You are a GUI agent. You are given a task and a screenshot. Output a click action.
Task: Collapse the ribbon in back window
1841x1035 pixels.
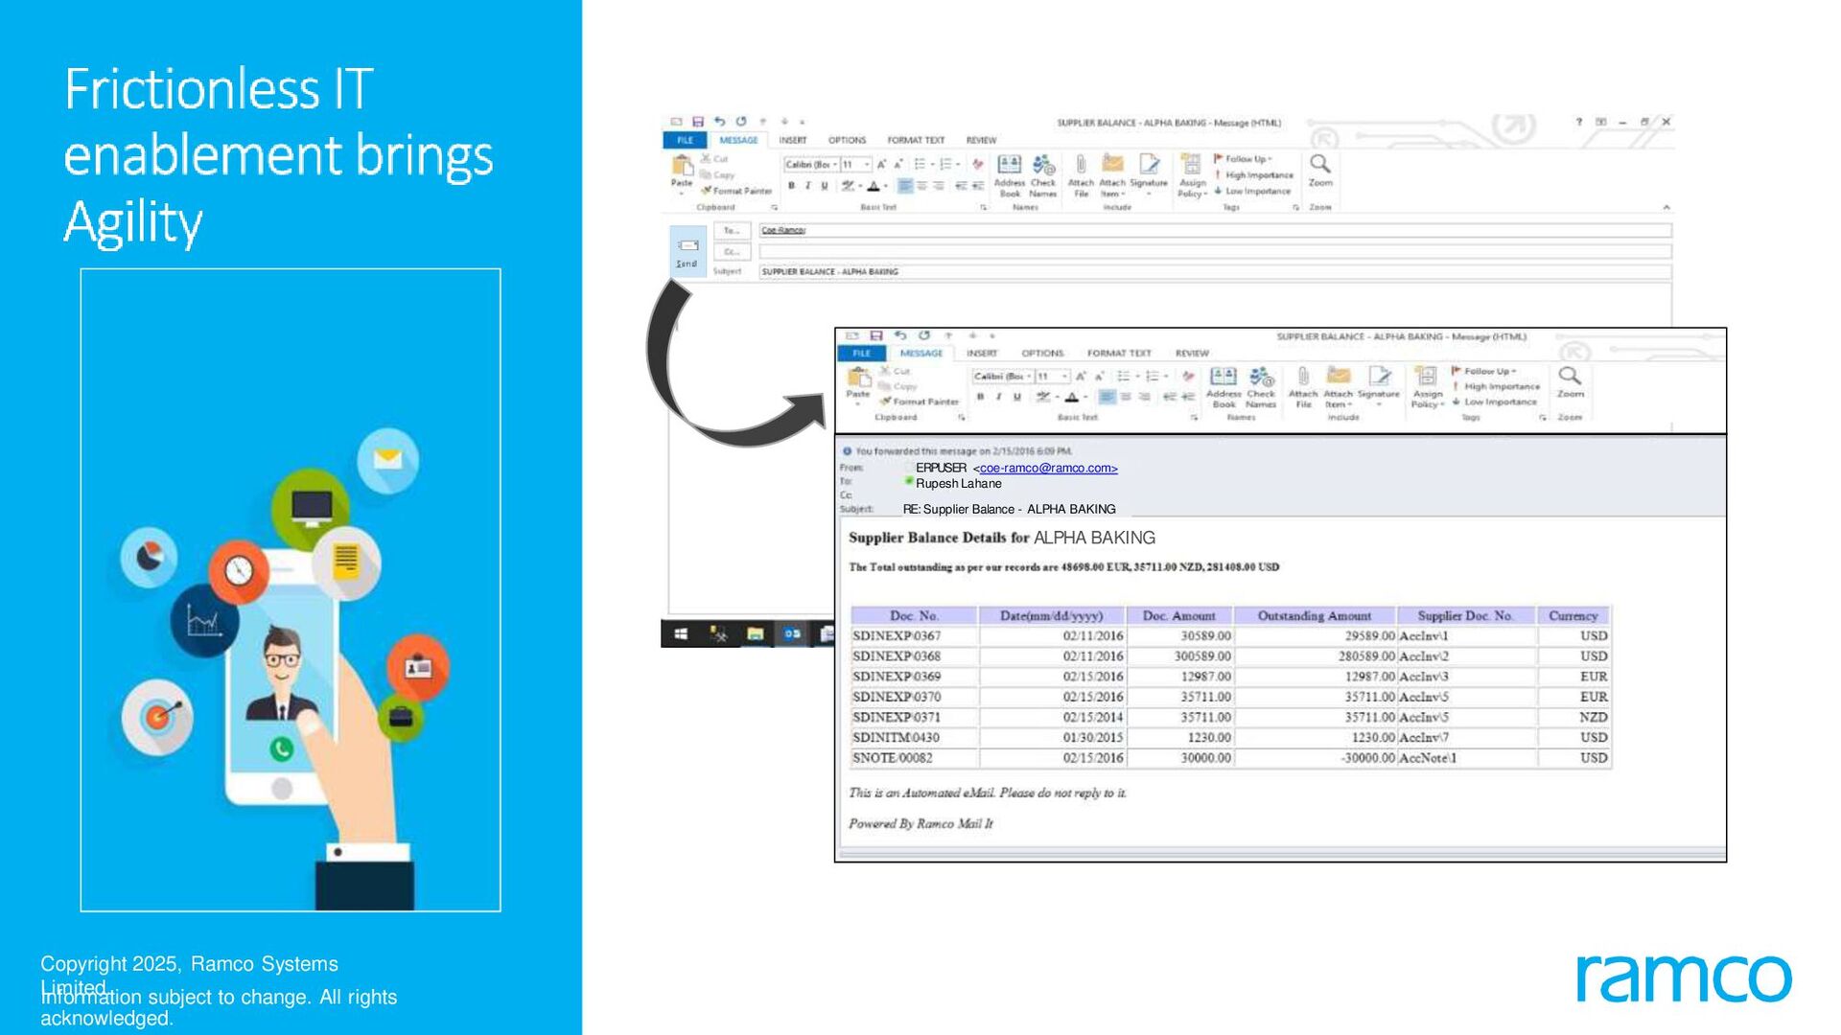coord(1666,207)
